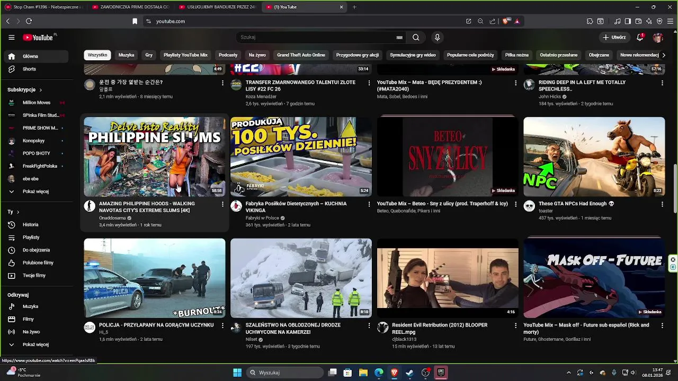
Task: Select the Wszystko filter chip
Action: click(97, 55)
